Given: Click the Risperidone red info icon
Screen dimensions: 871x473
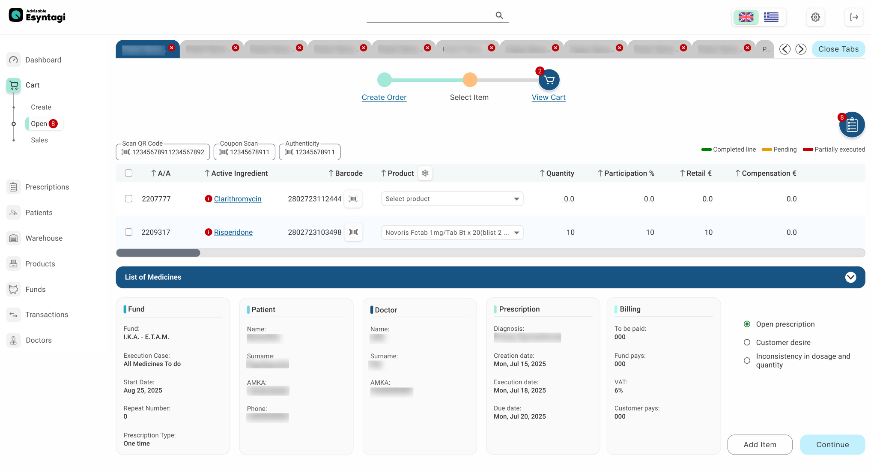Looking at the screenshot, I should click(209, 232).
